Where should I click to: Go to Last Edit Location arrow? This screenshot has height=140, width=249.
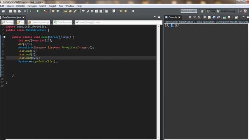(x=121, y=11)
